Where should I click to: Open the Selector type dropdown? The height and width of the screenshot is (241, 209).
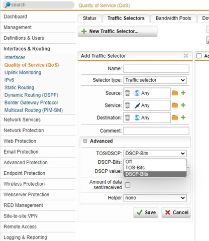click(x=155, y=80)
